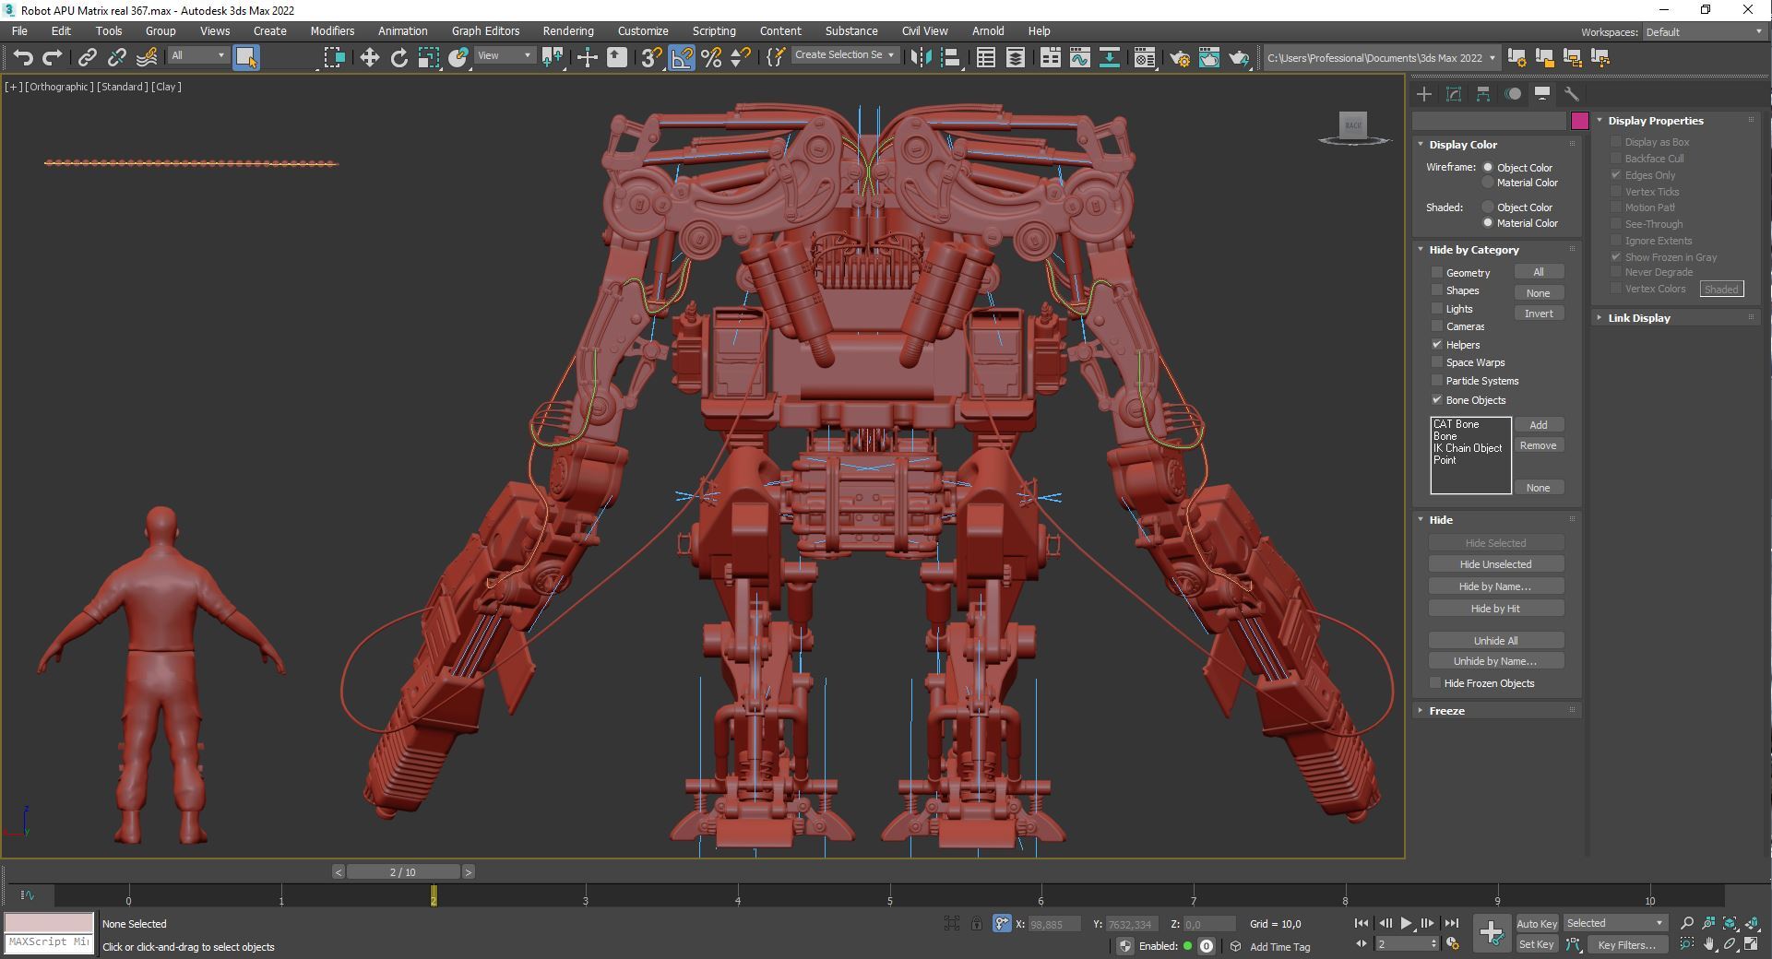Open the Utilities wrench panel tab
This screenshot has height=959, width=1772.
(1571, 94)
